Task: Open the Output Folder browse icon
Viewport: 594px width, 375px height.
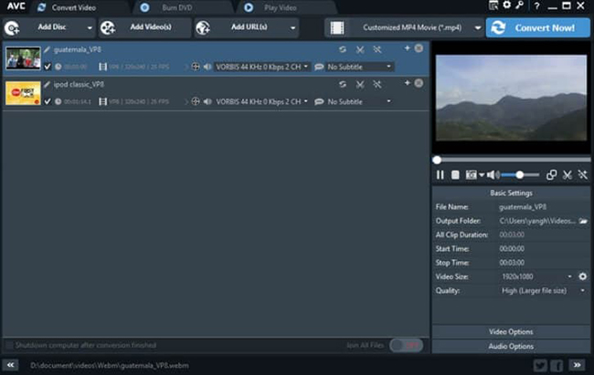Action: (583, 221)
